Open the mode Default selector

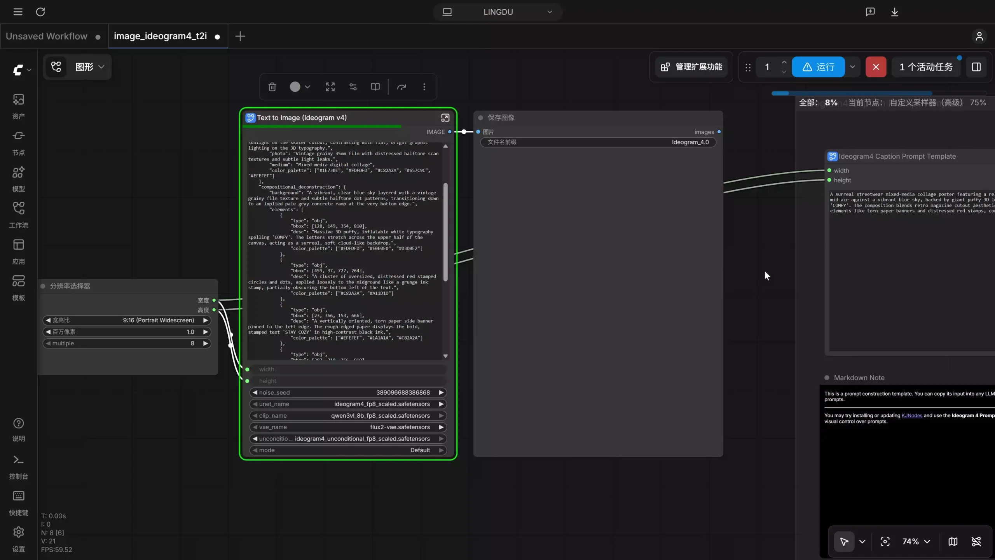348,450
